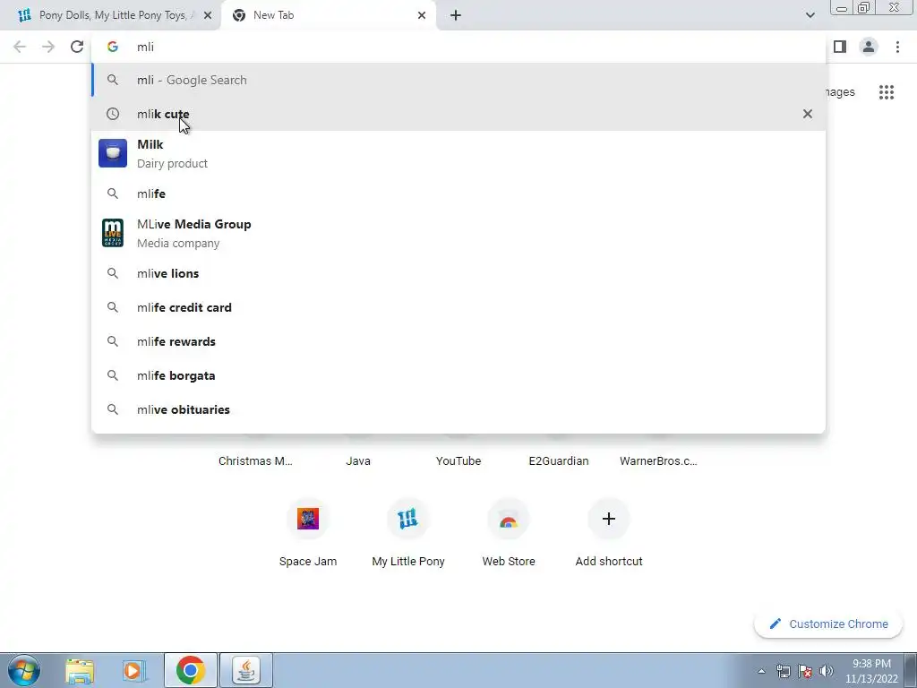Open the My Little Pony shortcut icon
917x688 pixels.
408,519
